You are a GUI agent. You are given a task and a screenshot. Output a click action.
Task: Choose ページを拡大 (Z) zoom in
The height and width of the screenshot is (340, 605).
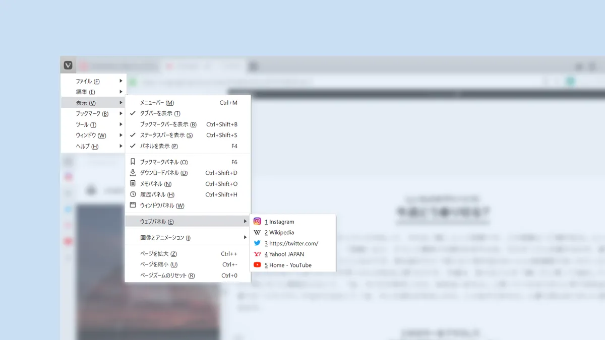pos(188,254)
